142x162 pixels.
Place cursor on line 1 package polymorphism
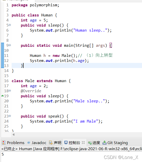35,5
